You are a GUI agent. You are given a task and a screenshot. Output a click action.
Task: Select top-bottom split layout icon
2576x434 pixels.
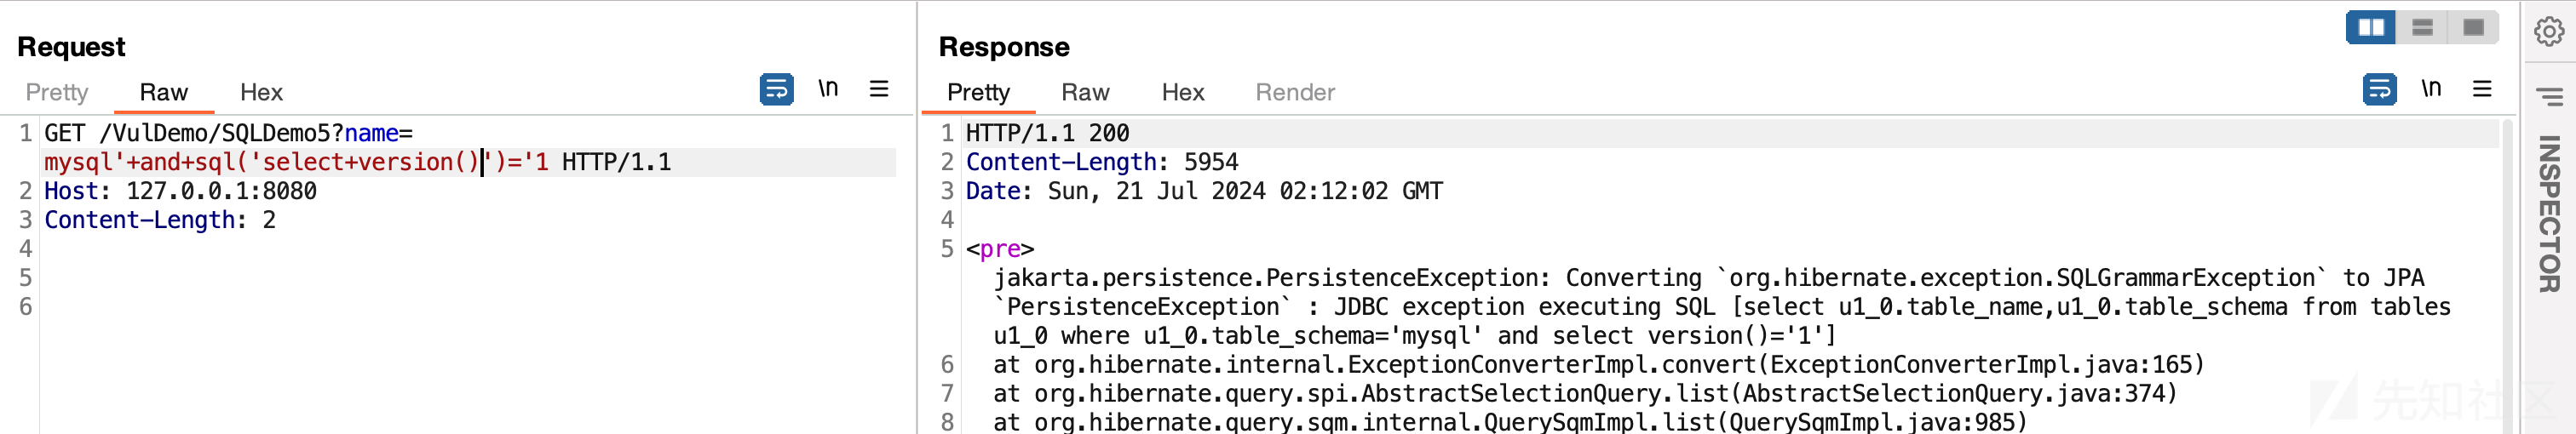(2422, 27)
